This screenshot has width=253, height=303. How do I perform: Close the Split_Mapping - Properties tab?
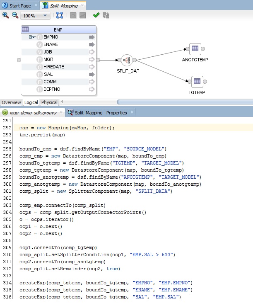132,112
